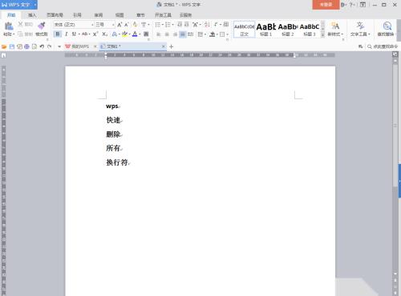Toggle Italic formatting
The height and width of the screenshot is (296, 401).
click(66, 34)
